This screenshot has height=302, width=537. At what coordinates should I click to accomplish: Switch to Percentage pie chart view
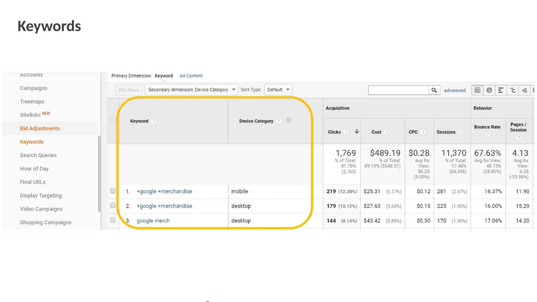pyautogui.click(x=489, y=90)
